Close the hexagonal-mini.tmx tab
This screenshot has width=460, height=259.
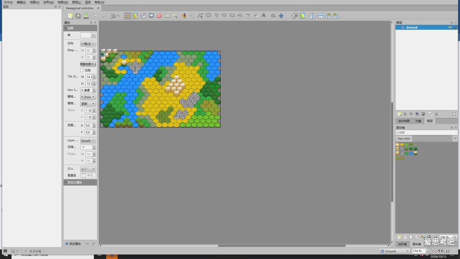[98, 8]
